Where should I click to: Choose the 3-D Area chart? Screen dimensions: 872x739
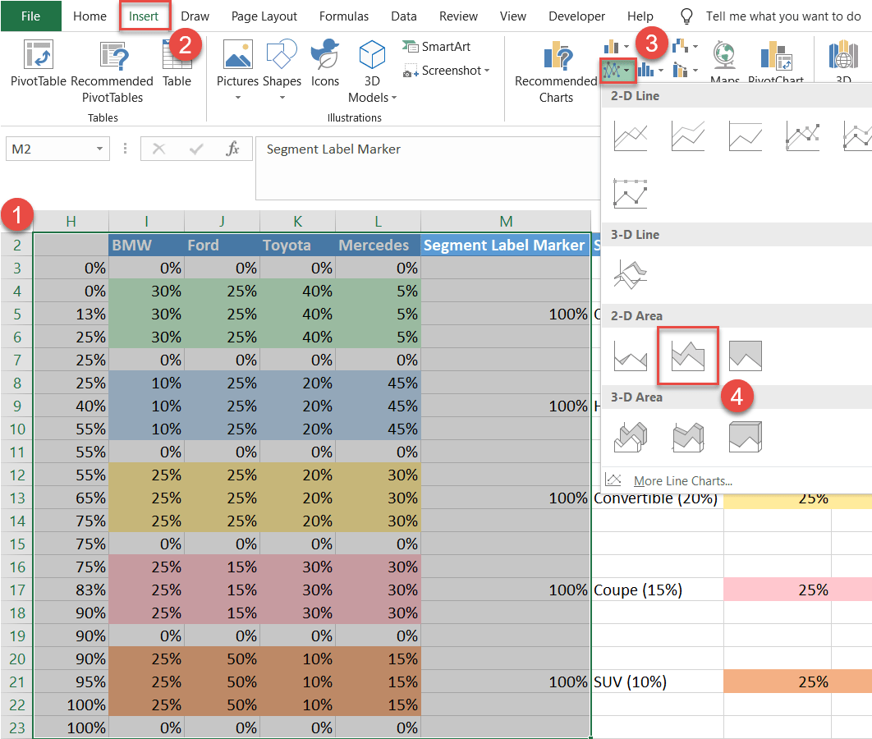click(630, 437)
